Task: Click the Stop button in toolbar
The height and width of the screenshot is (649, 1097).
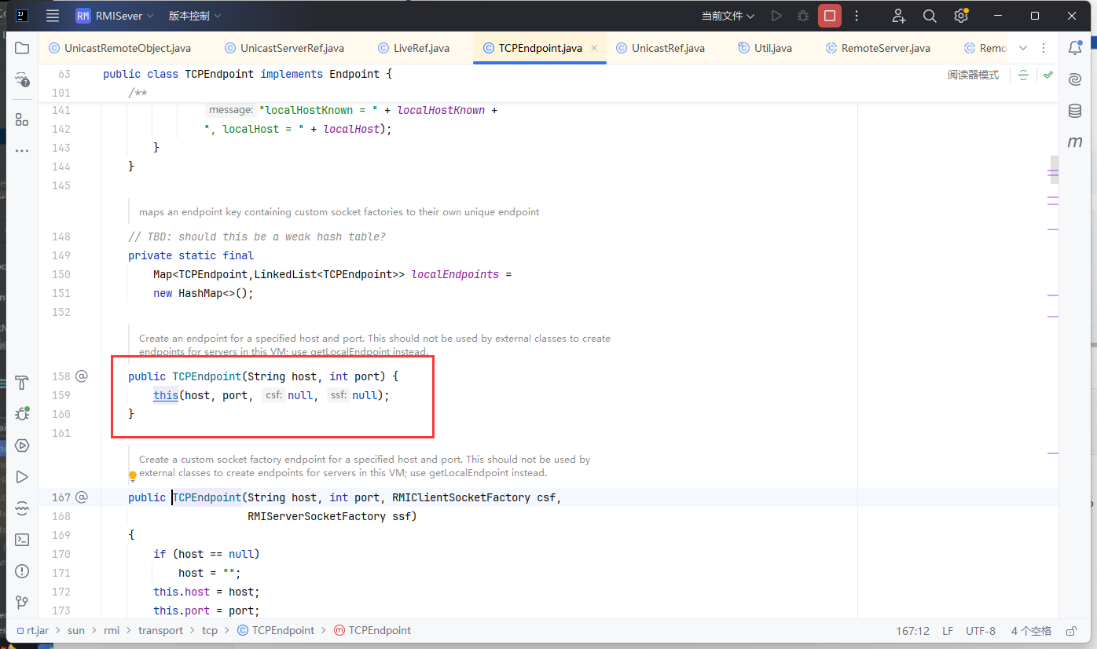Action: click(x=829, y=16)
